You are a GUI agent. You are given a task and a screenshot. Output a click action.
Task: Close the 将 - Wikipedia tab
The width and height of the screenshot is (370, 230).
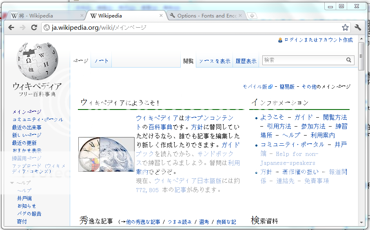[x=82, y=15]
